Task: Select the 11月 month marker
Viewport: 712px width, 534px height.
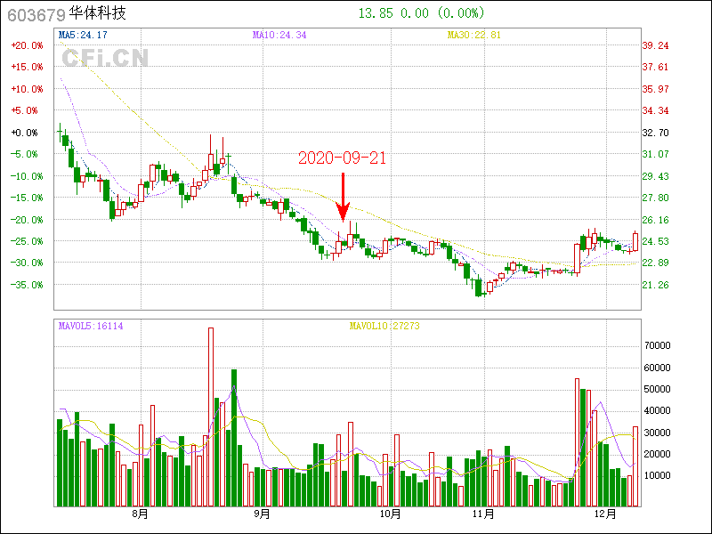Action: click(x=482, y=514)
